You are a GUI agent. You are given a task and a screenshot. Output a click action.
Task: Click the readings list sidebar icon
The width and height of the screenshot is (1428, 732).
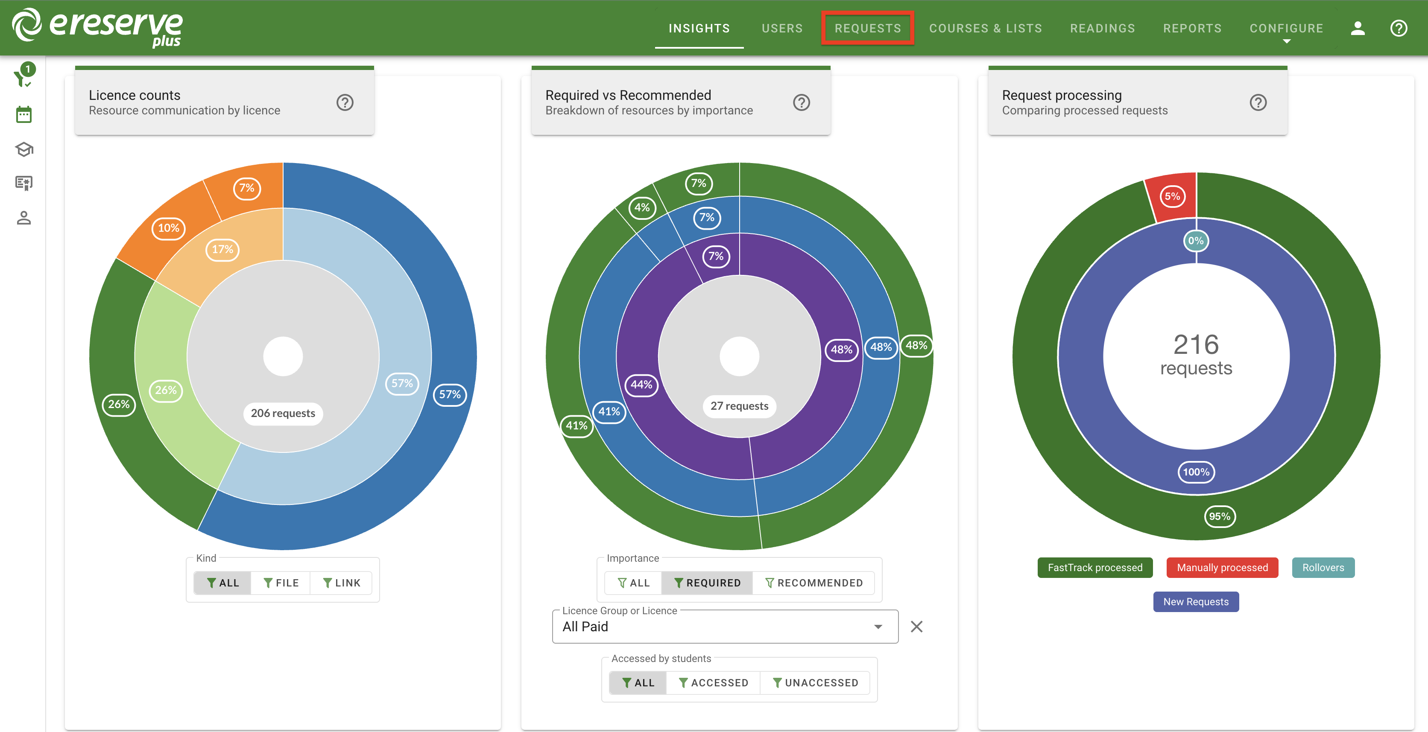[24, 183]
